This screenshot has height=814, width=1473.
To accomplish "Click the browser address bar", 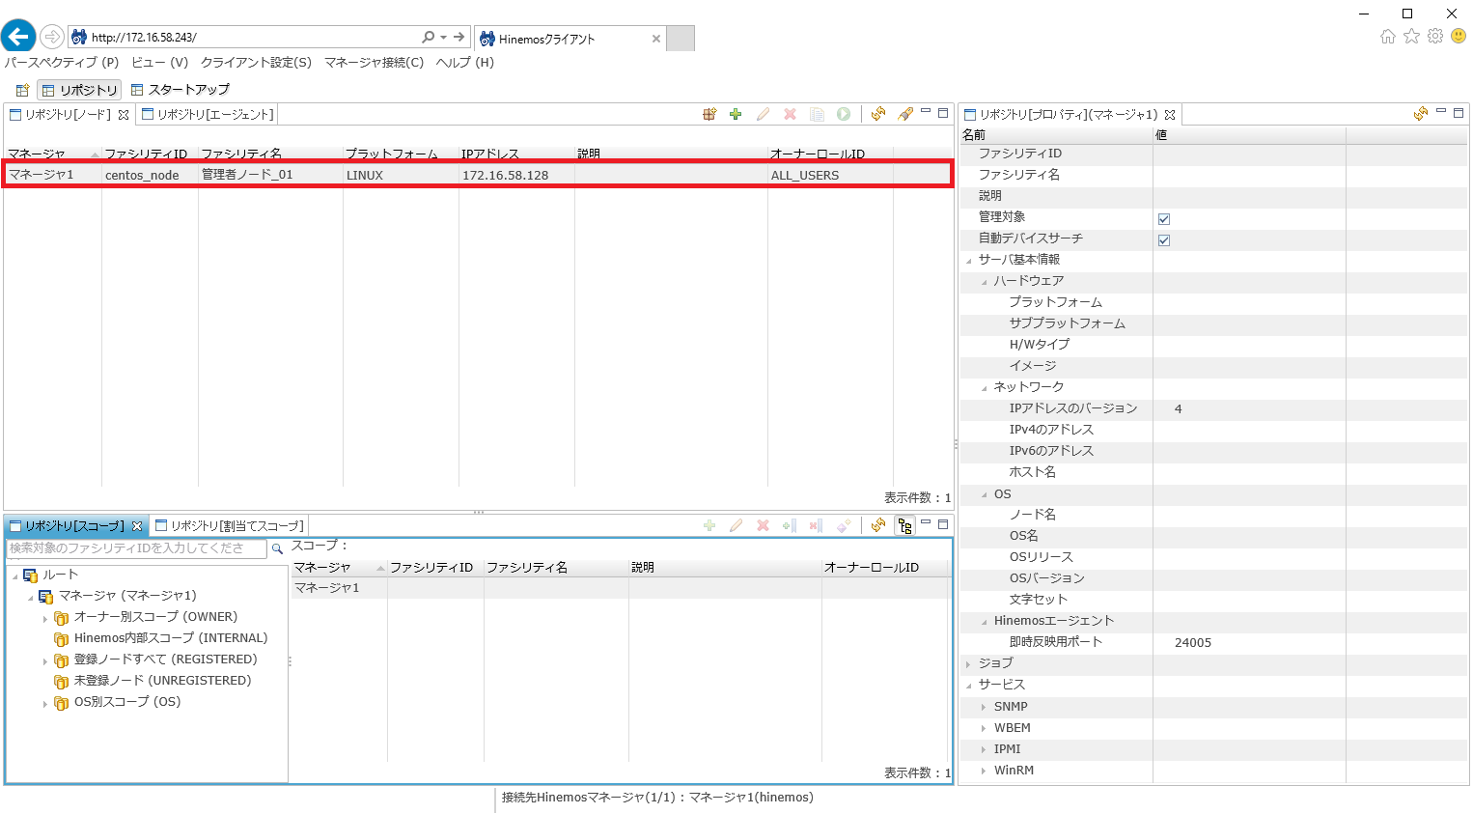I will point(255,38).
